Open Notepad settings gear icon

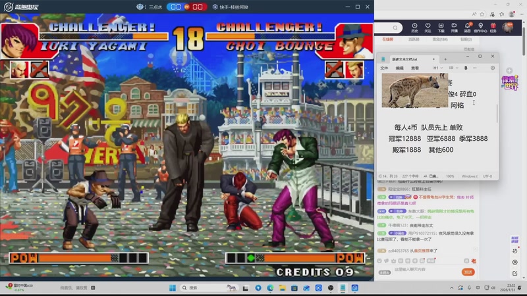coord(492,68)
